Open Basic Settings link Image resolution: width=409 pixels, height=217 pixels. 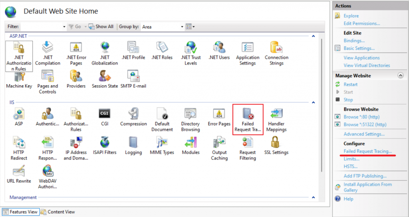click(359, 48)
